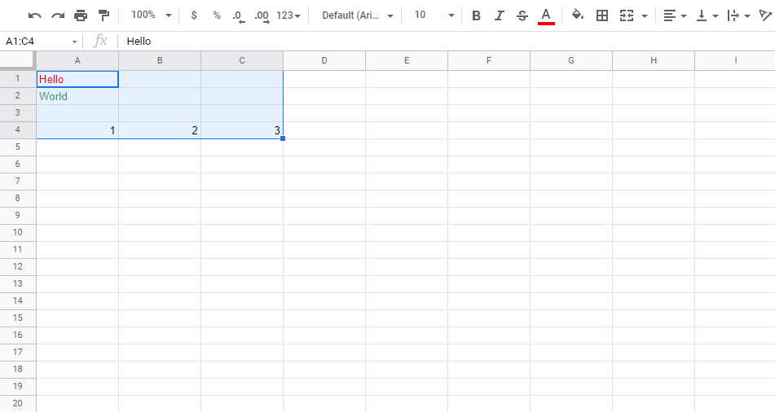Image resolution: width=775 pixels, height=412 pixels.
Task: Open the 123 more formats menu
Action: (x=288, y=15)
